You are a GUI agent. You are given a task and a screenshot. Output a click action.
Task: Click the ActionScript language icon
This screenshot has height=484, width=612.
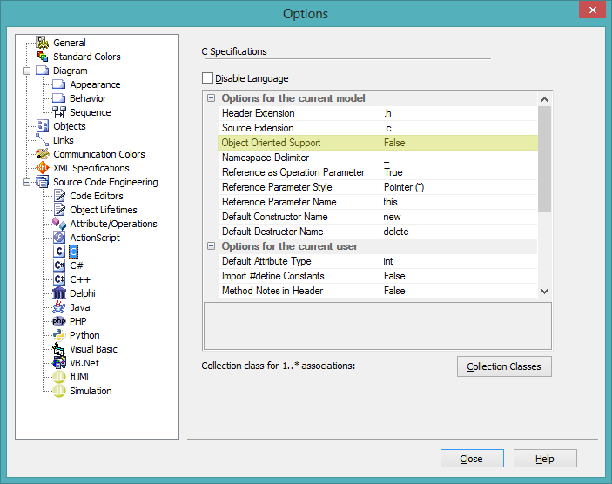coord(59,238)
